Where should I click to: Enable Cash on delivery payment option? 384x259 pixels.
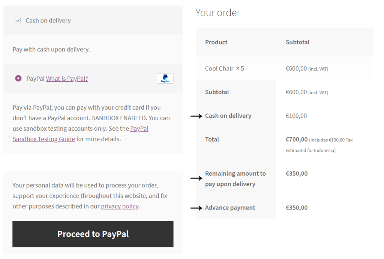pyautogui.click(x=18, y=20)
